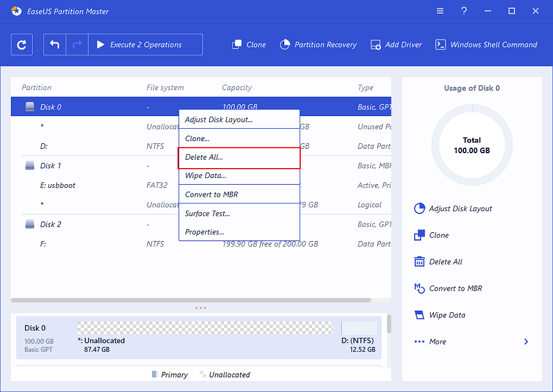553x392 pixels.
Task: Click the horizontal scrollbar under partition list
Action: pos(191,300)
